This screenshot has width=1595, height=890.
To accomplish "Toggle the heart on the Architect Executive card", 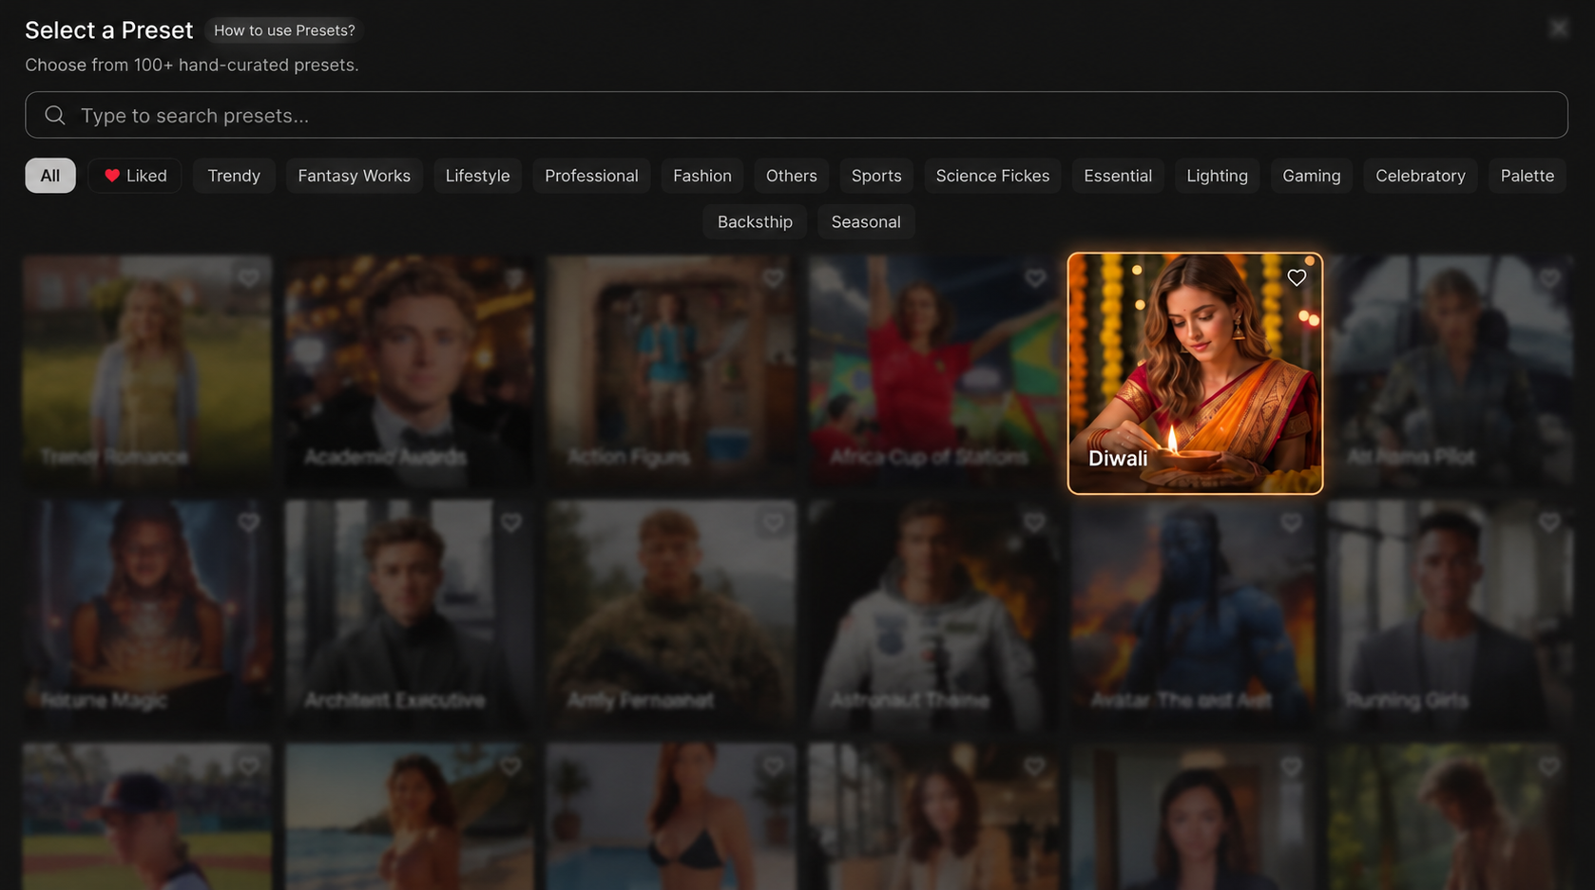I will [x=511, y=522].
